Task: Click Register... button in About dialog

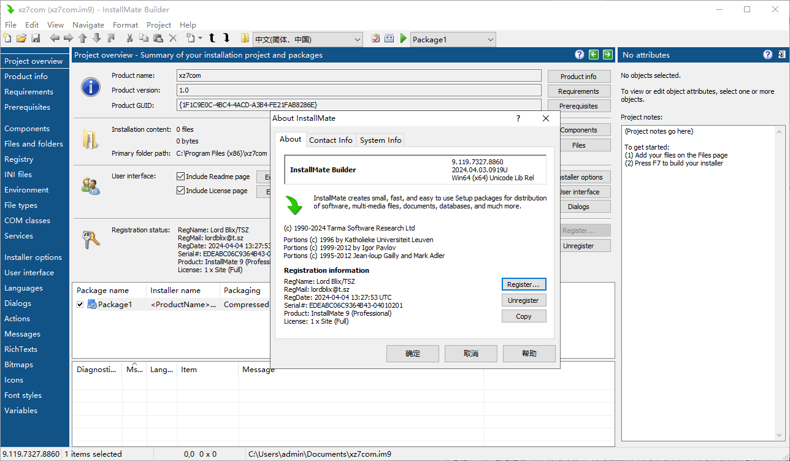Action: 523,284
